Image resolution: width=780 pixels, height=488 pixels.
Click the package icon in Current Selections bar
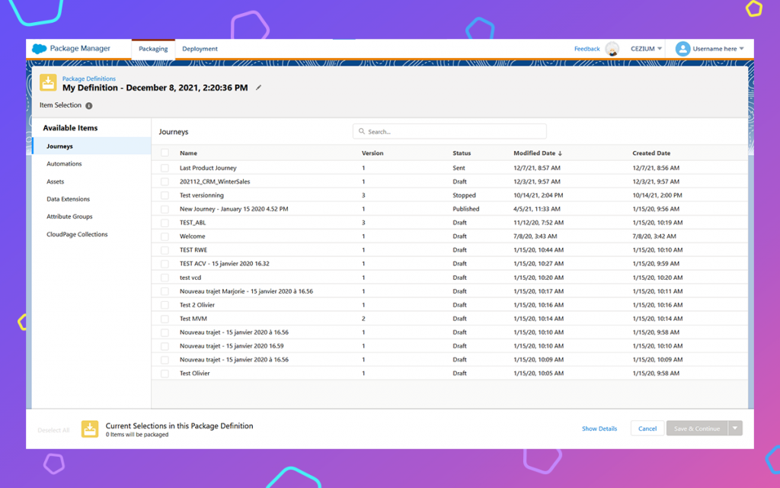point(89,429)
